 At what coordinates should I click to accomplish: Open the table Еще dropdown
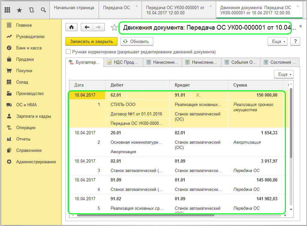click(284, 74)
